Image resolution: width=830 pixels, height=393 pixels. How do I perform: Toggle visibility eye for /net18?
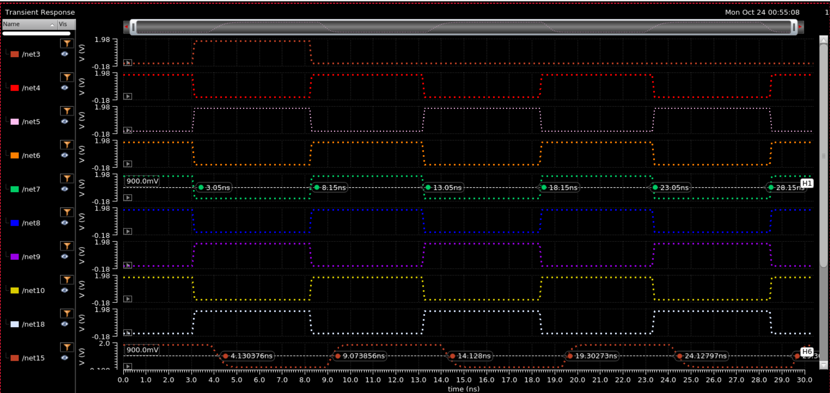[x=64, y=324]
